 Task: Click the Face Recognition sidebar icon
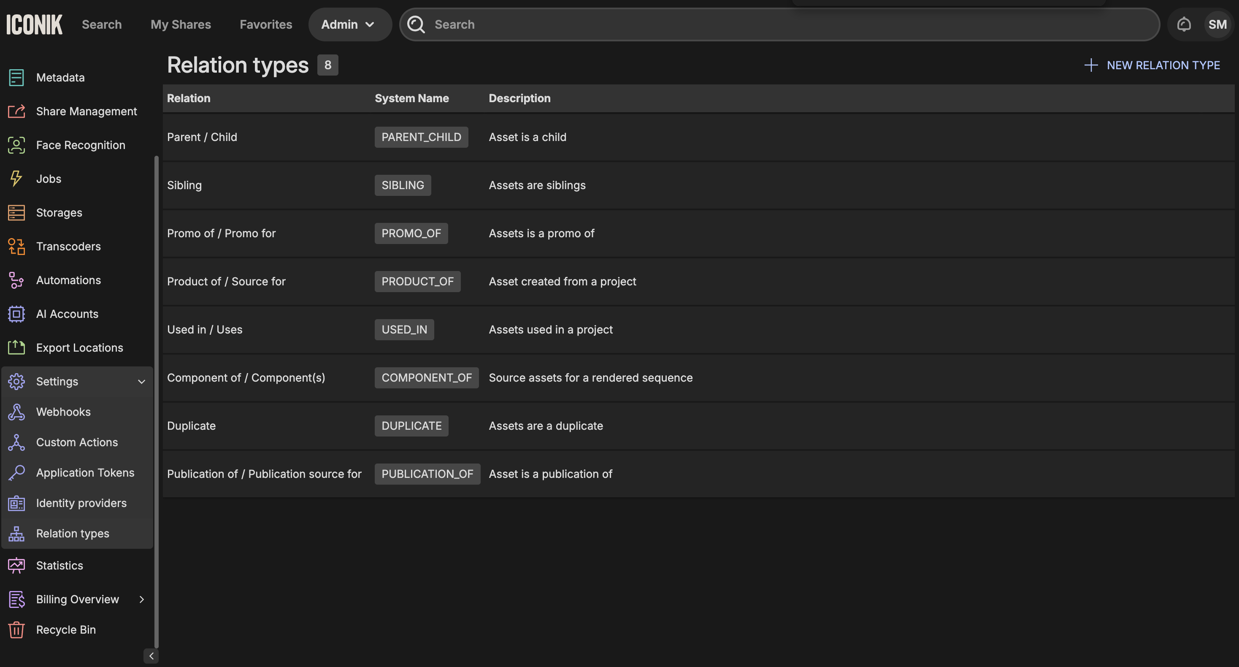pyautogui.click(x=16, y=145)
